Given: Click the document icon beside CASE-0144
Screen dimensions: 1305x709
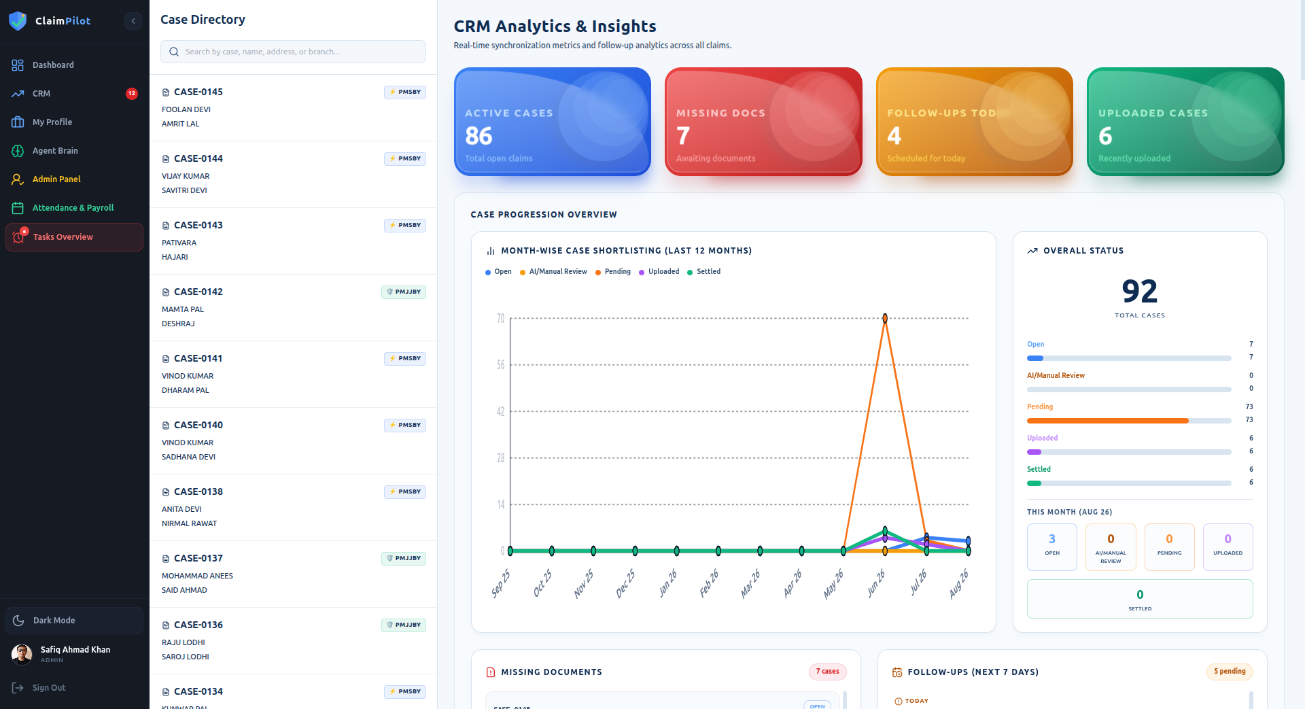Looking at the screenshot, I should pos(165,159).
